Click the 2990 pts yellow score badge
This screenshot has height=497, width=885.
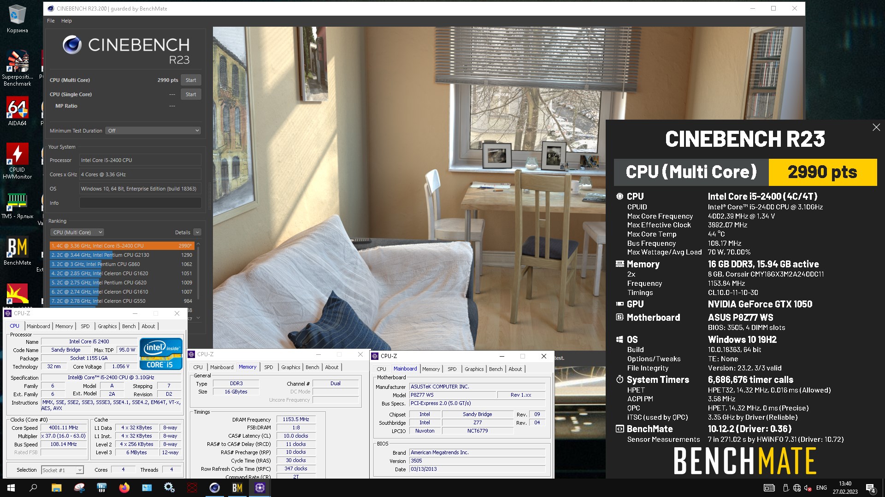822,172
